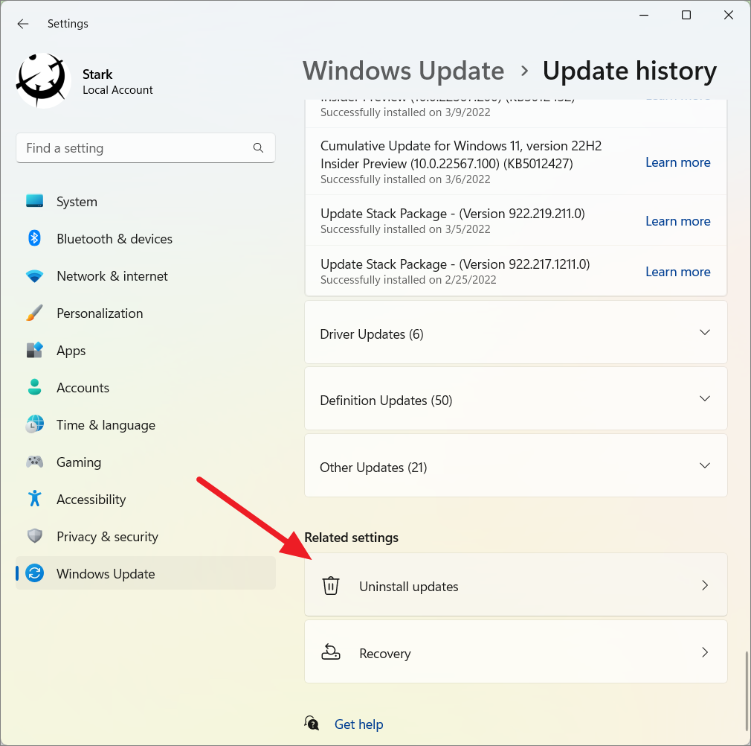Click Recovery right chevron
The height and width of the screenshot is (746, 751).
705,652
